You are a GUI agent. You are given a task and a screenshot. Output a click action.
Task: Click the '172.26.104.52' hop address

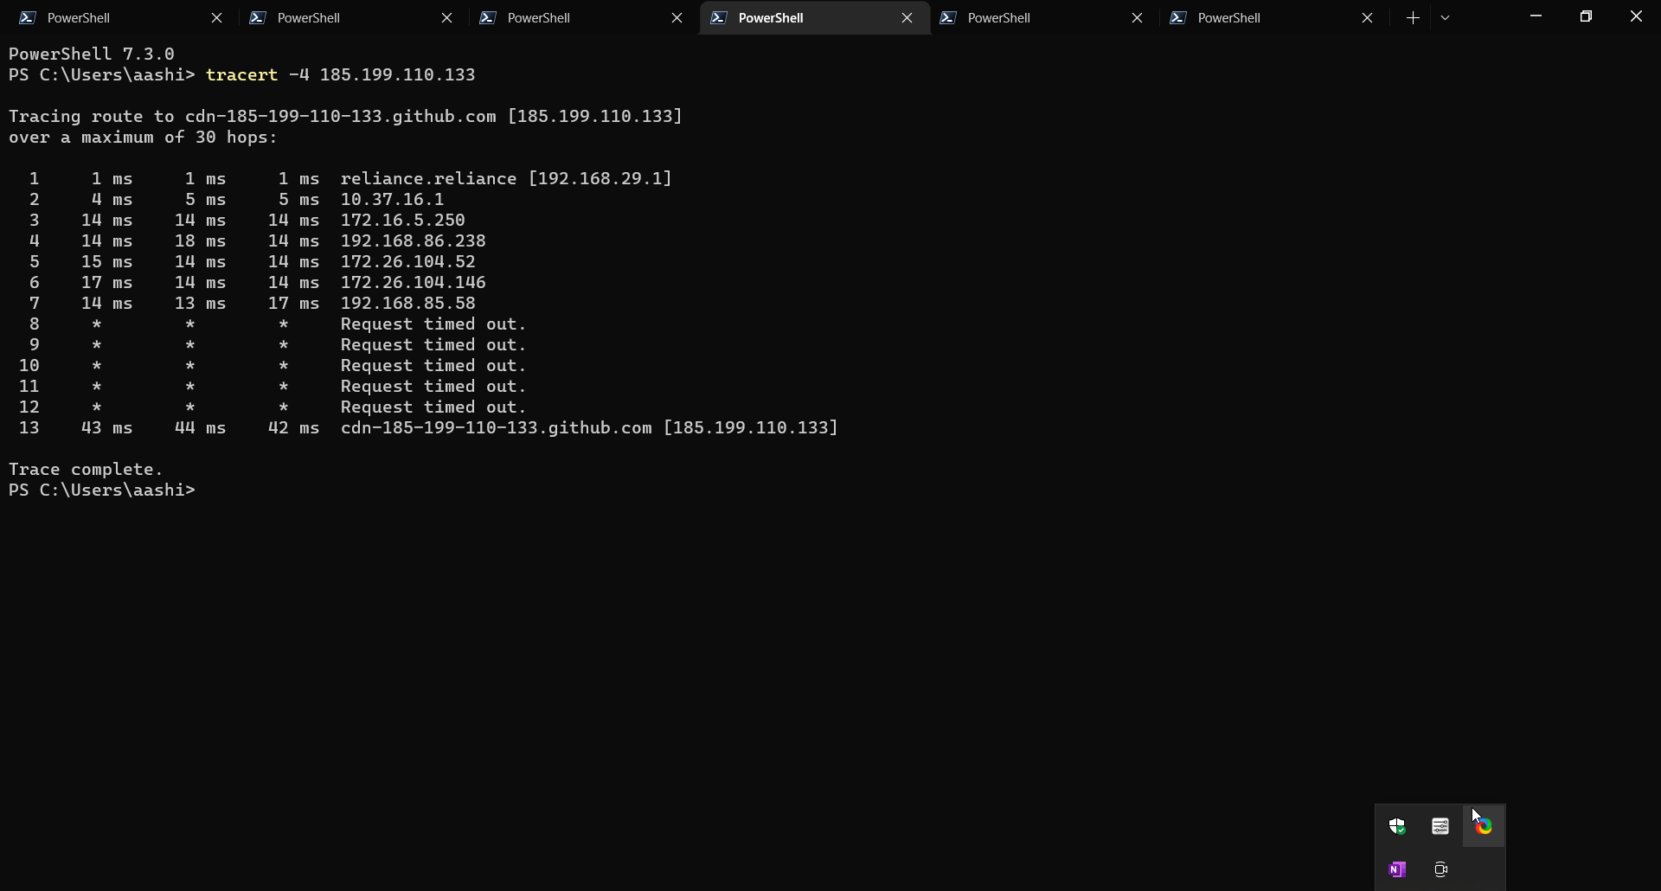pos(407,261)
